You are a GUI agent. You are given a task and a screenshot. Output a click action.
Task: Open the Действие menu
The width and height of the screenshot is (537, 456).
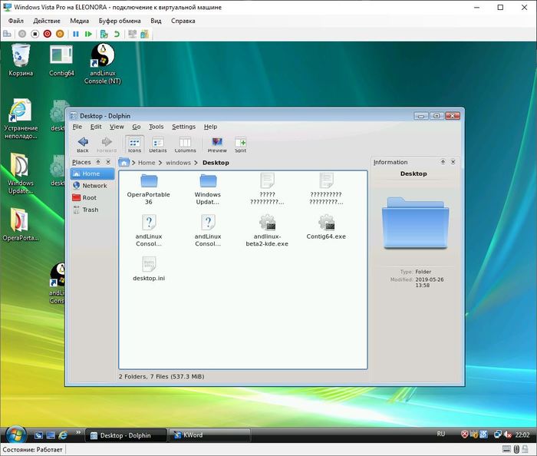tap(47, 21)
